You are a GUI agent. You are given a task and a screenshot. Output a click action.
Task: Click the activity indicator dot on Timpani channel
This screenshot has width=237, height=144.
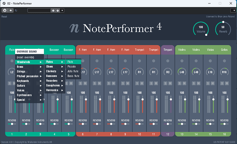coord(168,61)
